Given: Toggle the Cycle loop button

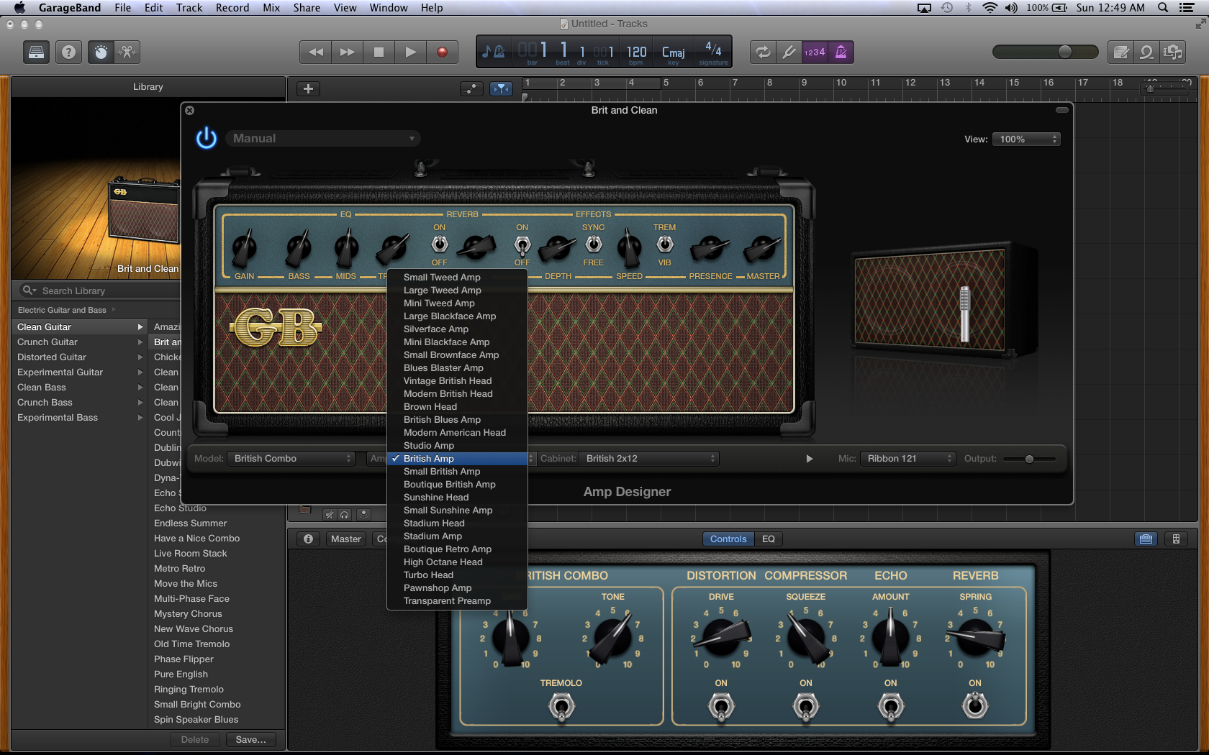Looking at the screenshot, I should pyautogui.click(x=763, y=52).
